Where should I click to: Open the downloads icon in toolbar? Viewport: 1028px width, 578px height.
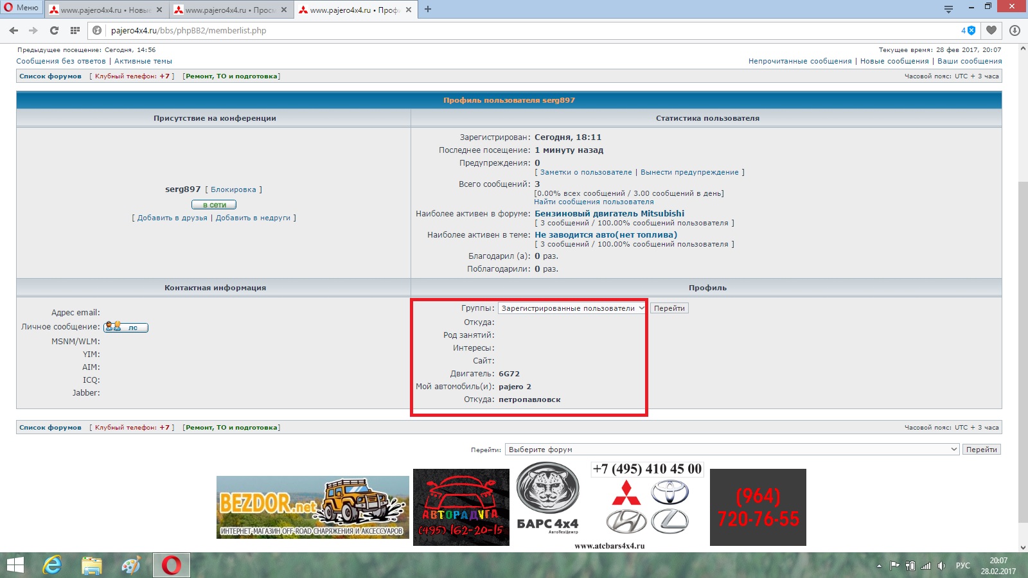1015,30
